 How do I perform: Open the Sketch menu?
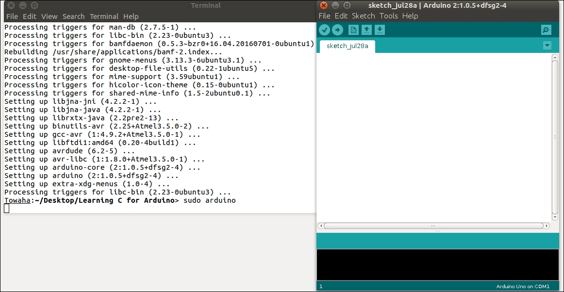click(364, 16)
